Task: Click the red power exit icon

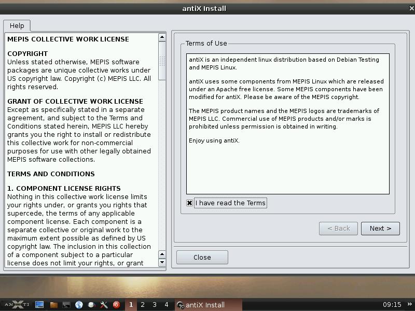Action: [x=116, y=305]
